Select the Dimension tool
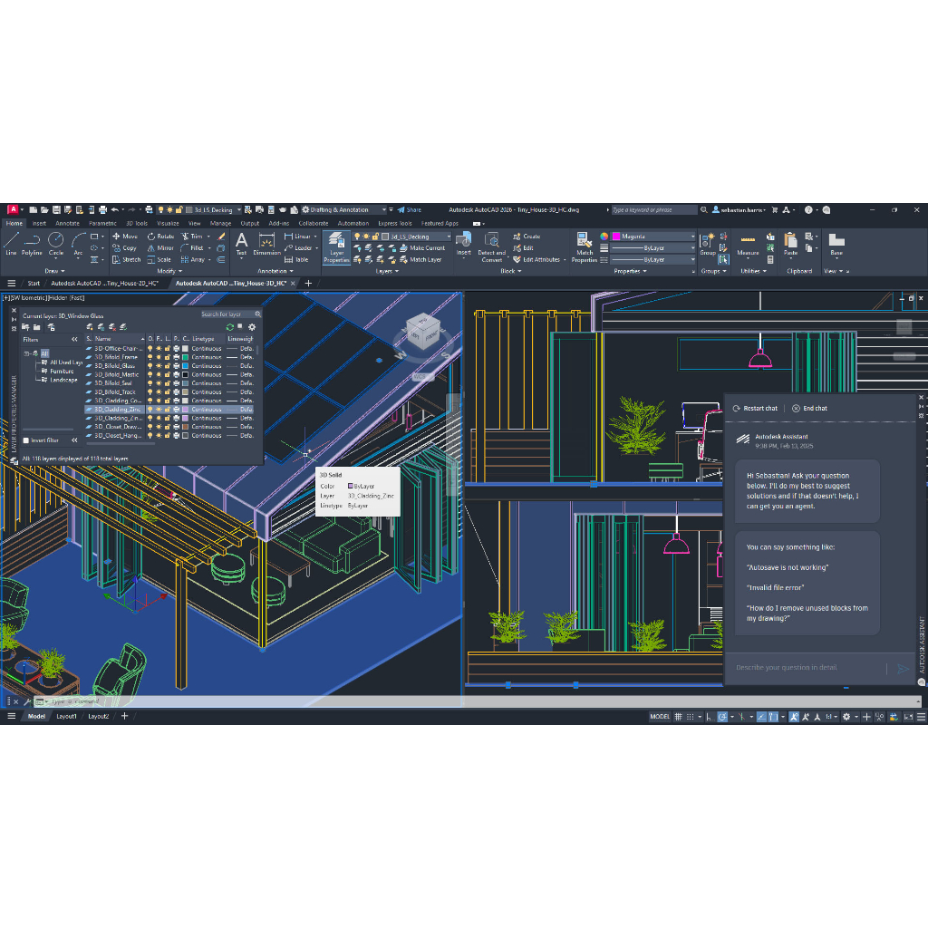928x928 pixels. click(267, 244)
